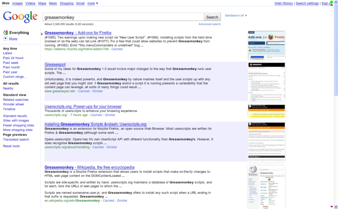Open the Videos tab

[x=30, y=3]
